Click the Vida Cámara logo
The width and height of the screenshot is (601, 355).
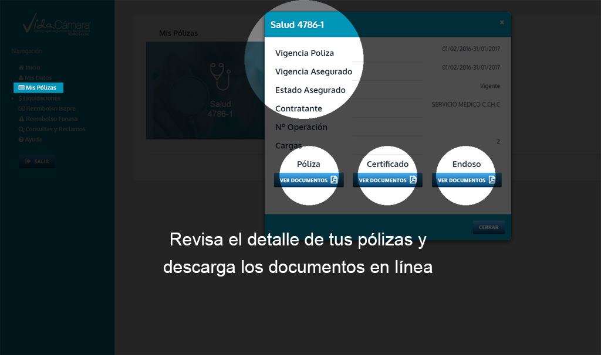point(56,26)
